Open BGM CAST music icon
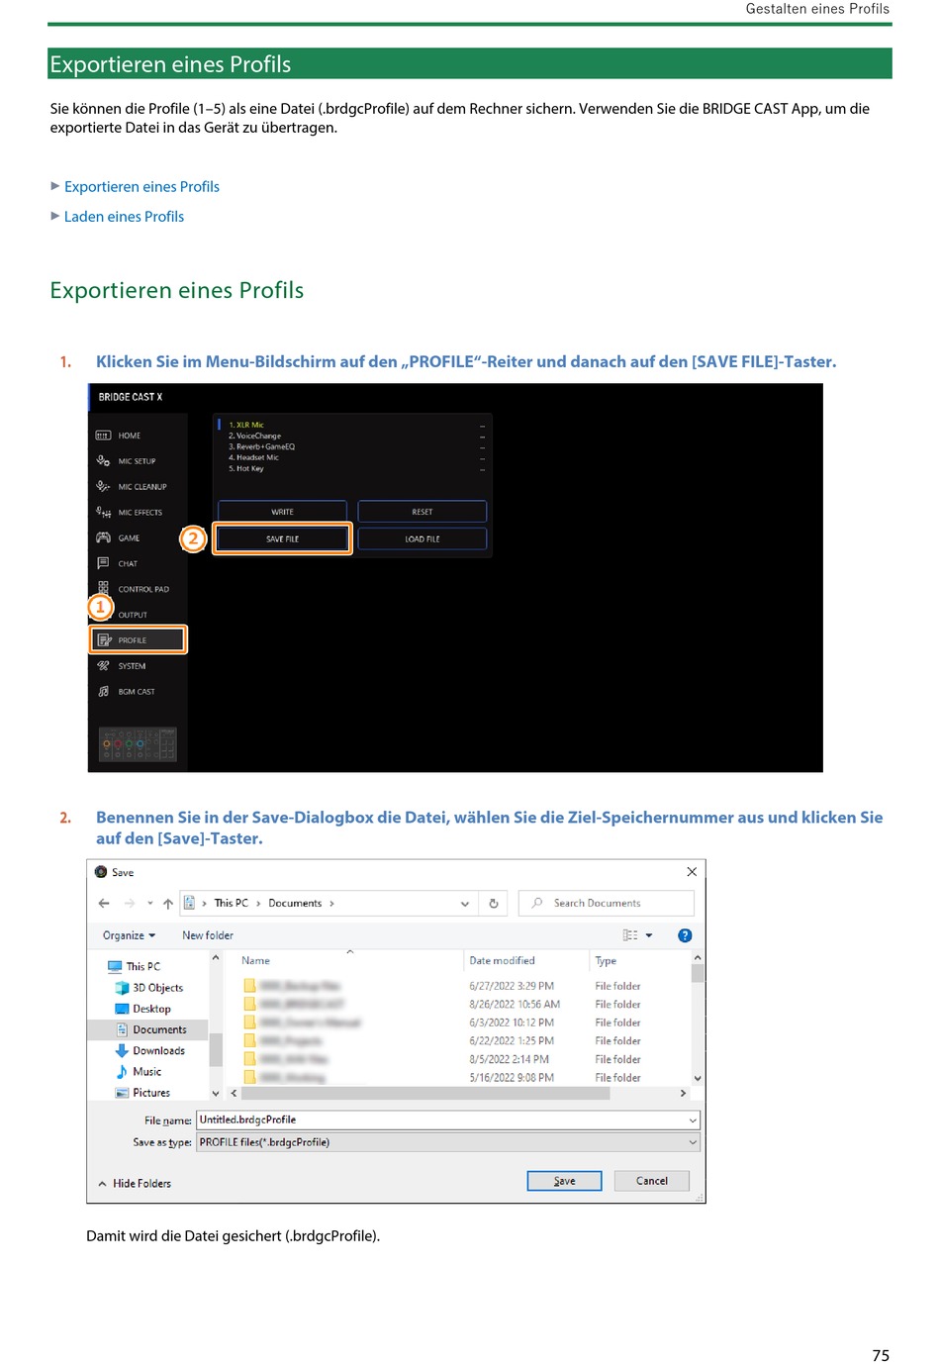 point(103,692)
